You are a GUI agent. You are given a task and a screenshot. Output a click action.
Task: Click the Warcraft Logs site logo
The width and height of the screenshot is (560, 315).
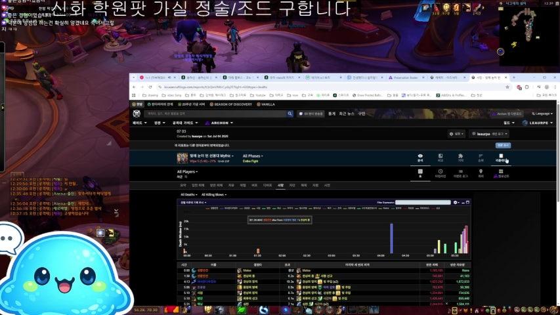(137, 114)
